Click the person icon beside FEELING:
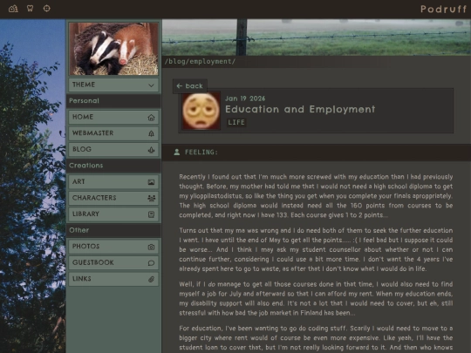471x353 pixels. (x=177, y=153)
